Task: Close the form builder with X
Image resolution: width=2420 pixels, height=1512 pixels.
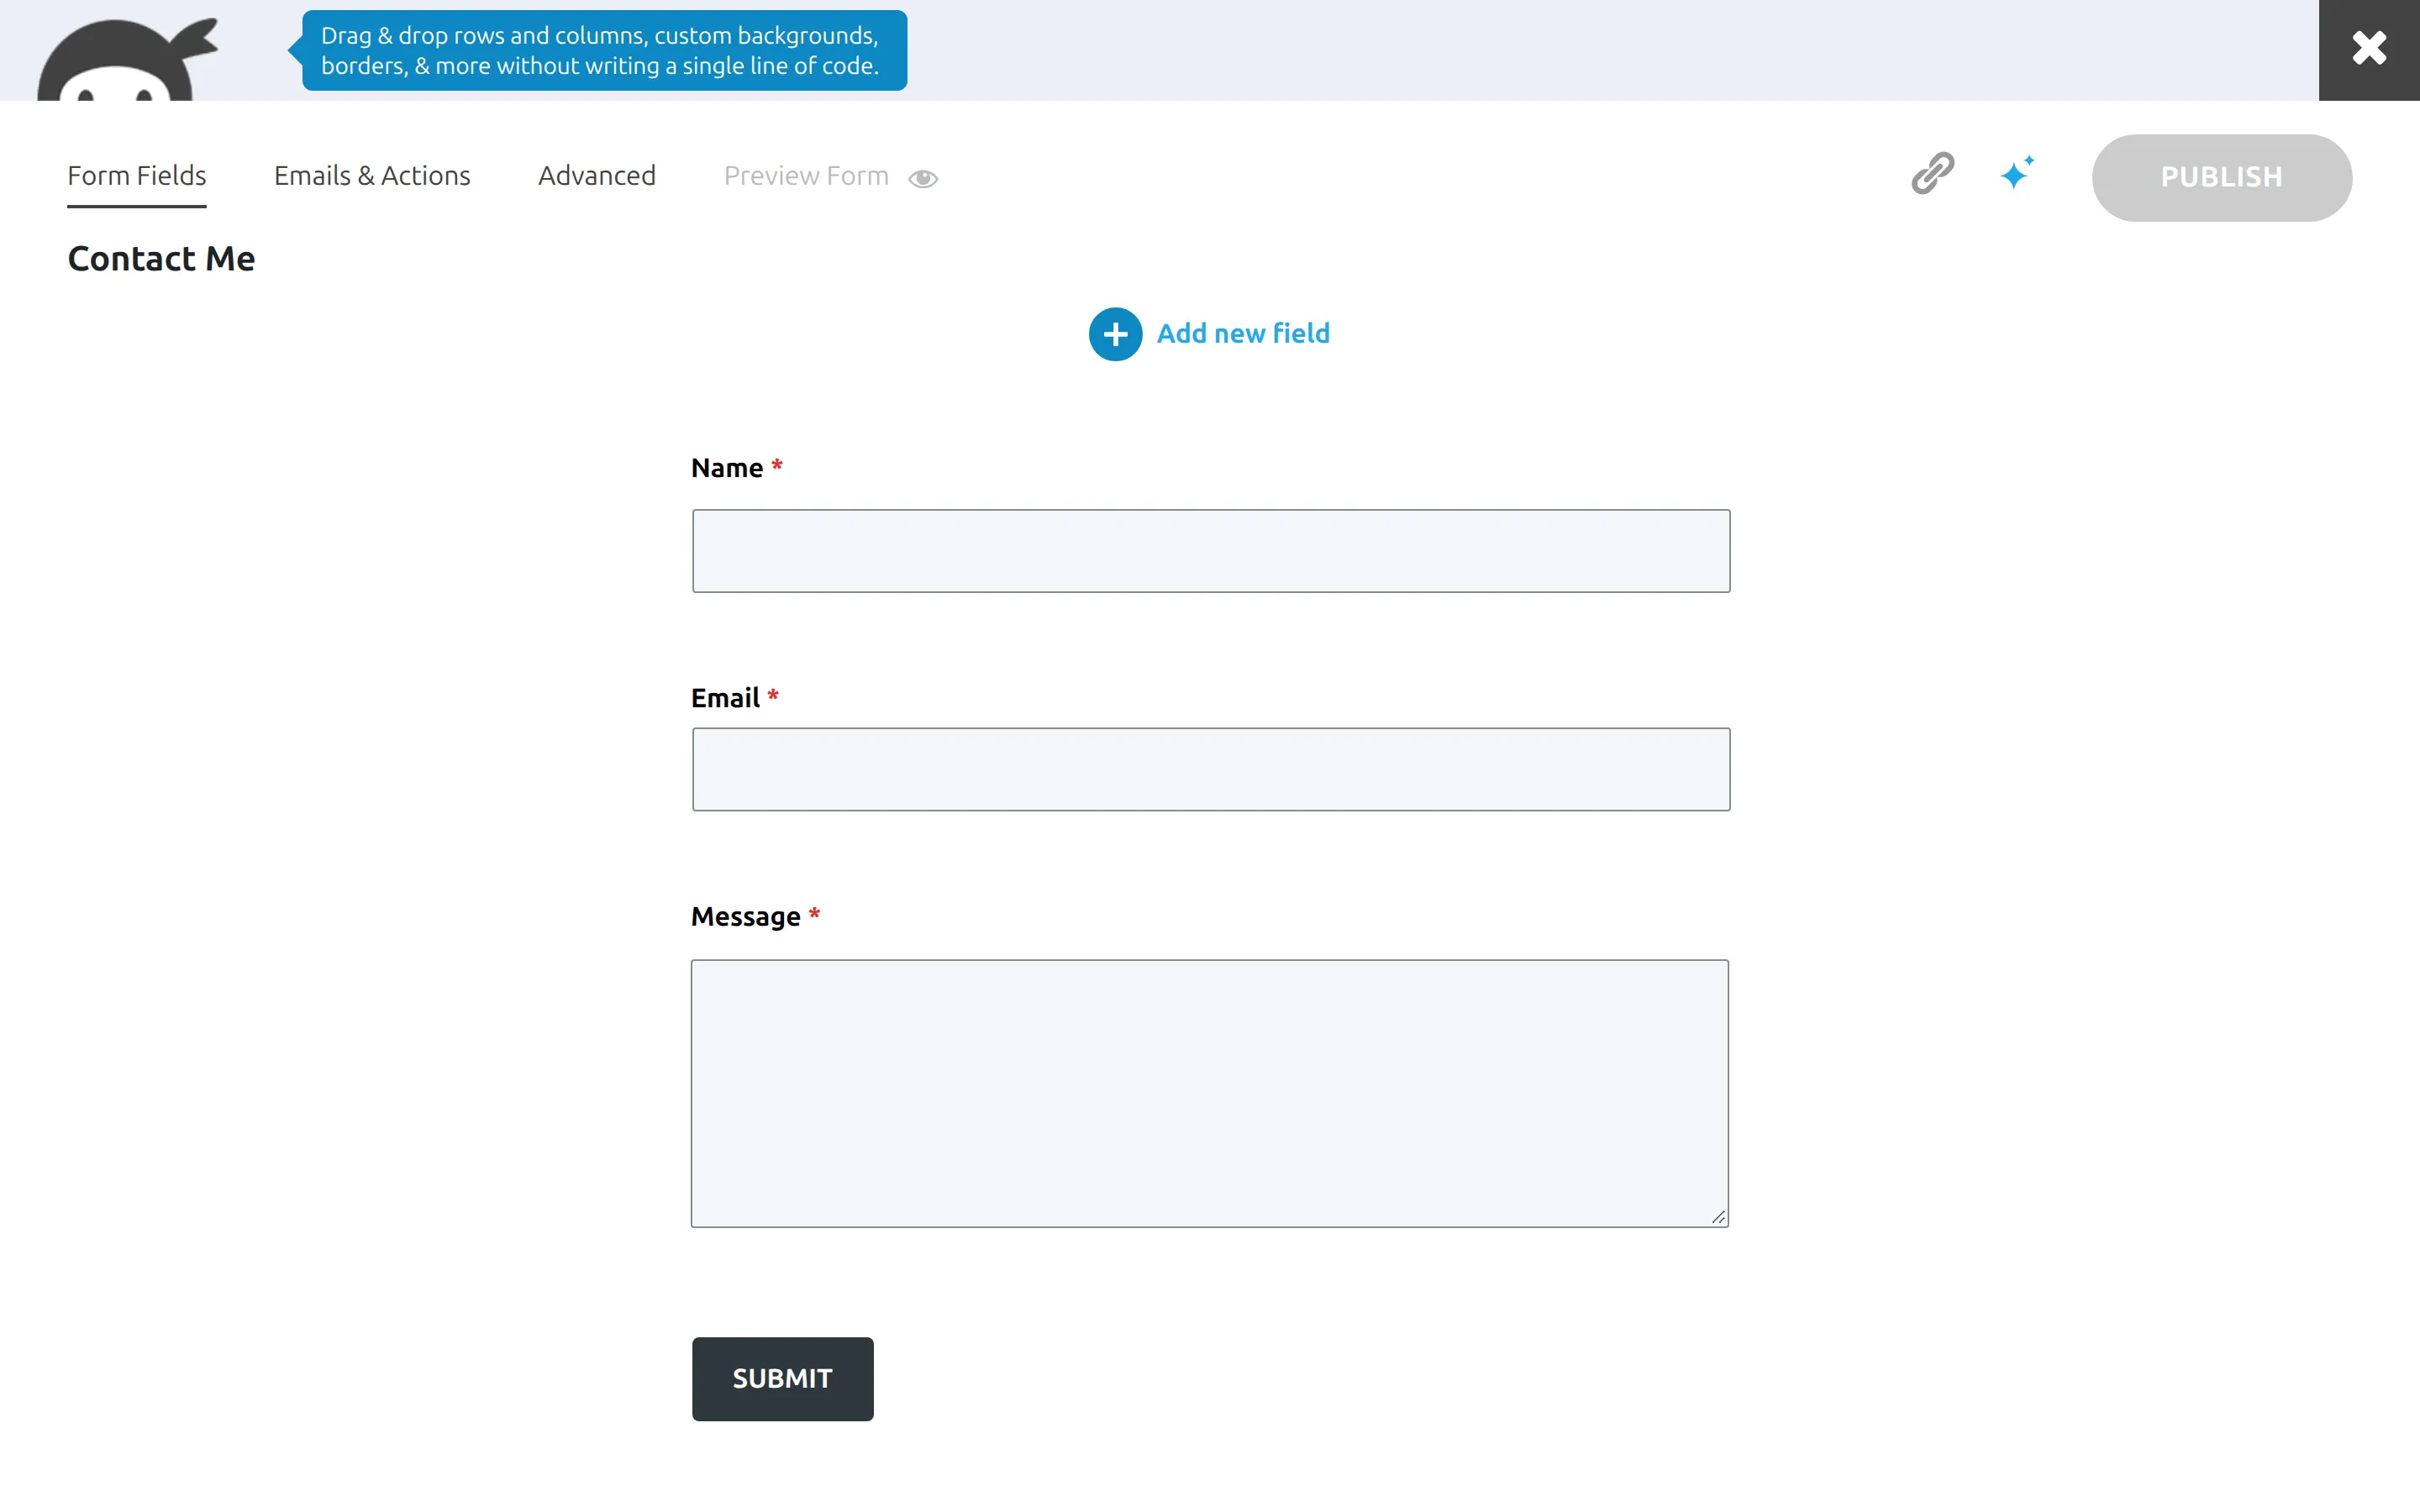Action: point(2369,49)
